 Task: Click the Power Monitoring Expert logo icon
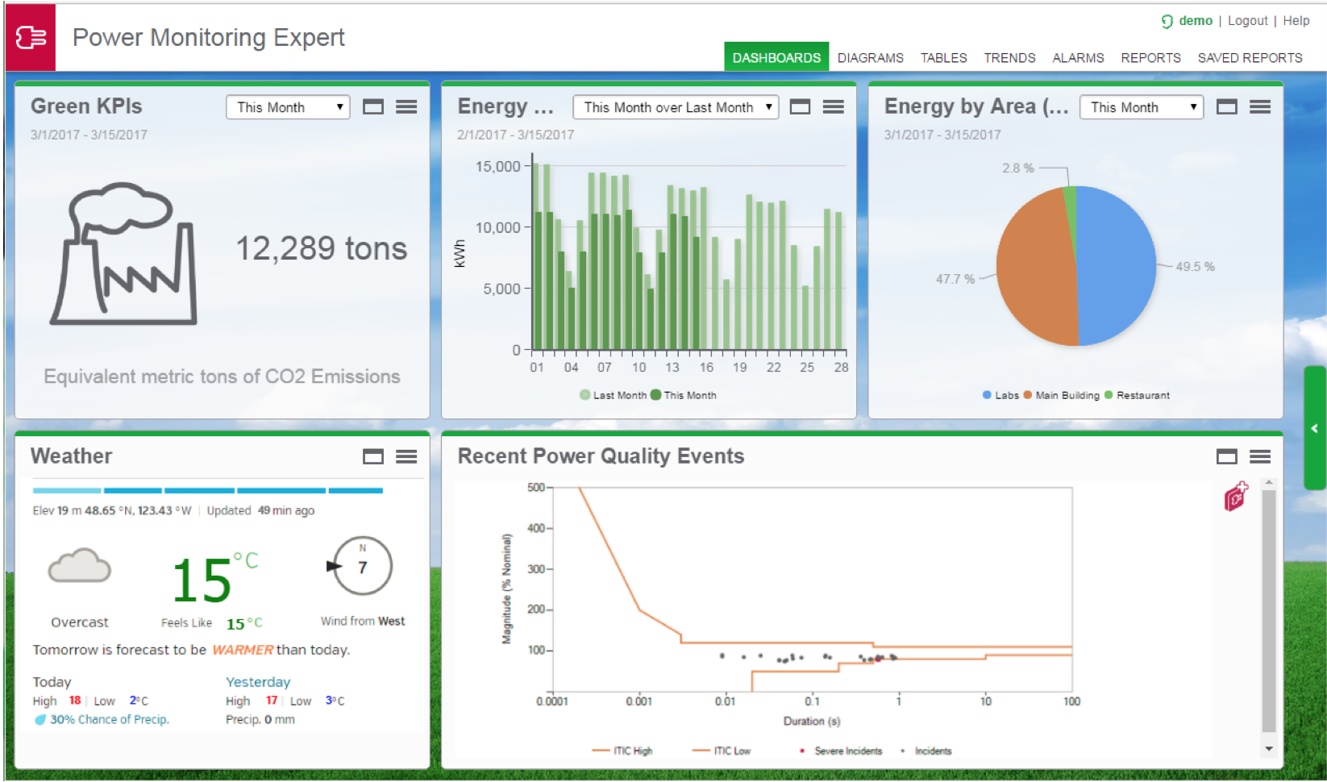point(31,37)
